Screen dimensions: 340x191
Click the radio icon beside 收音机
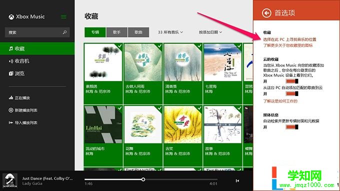click(11, 61)
